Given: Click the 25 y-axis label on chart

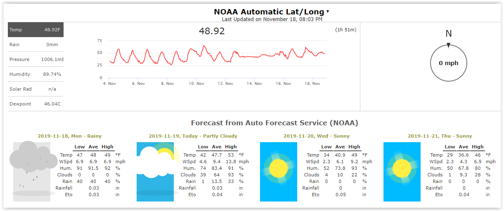Looking at the screenshot, I should click(99, 65).
